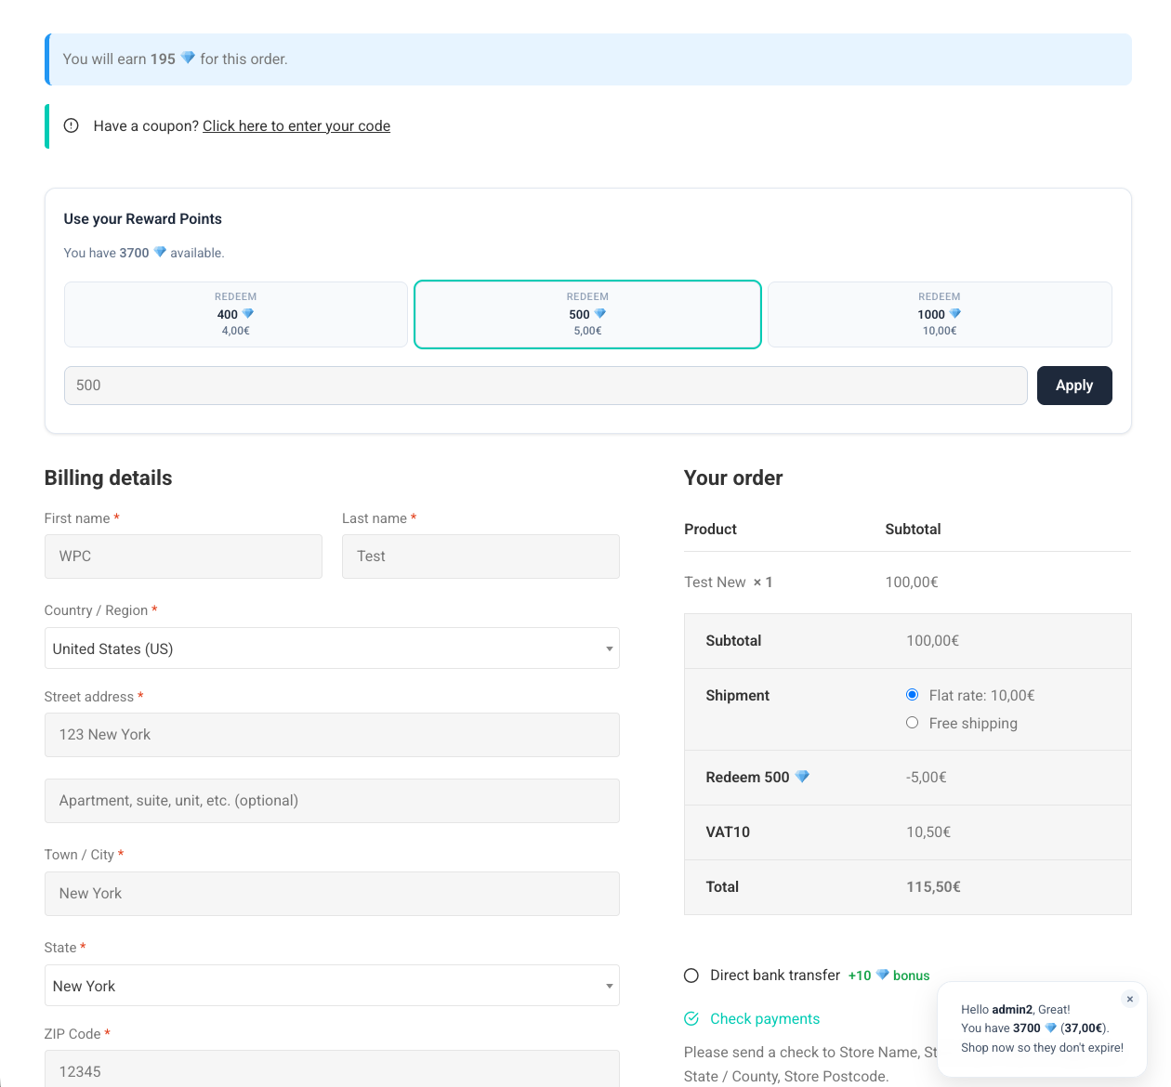
Task: Click the coupon info circle icon
Action: pyautogui.click(x=72, y=125)
